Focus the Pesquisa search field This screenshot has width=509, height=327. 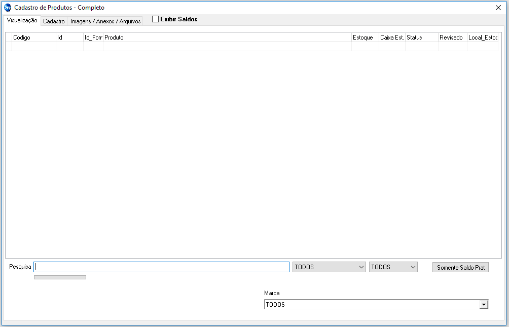click(161, 267)
